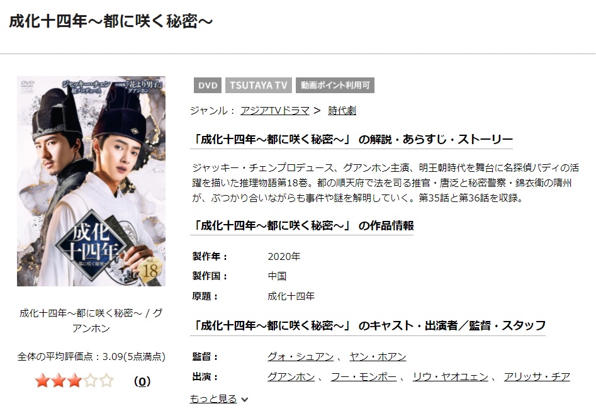Open the アジアTVドラマ genre link

pyautogui.click(x=275, y=111)
